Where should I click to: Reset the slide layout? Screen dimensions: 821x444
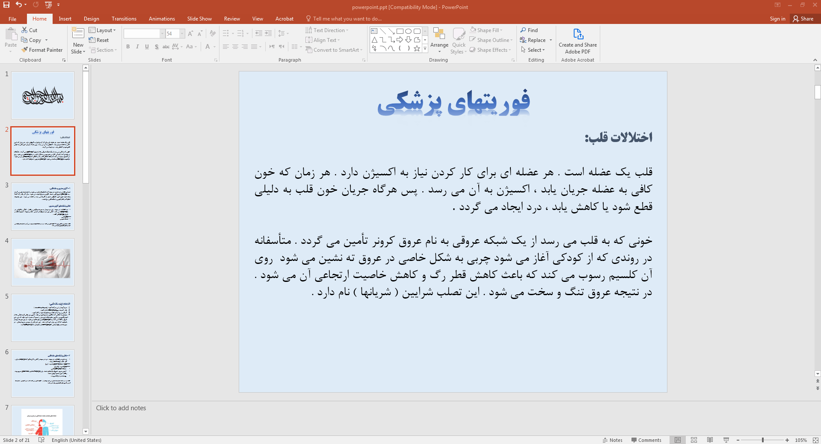click(99, 40)
